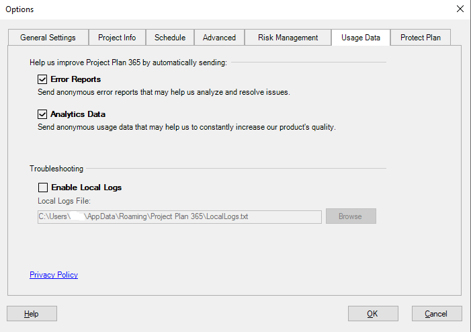Click the Options dialog title bar
Viewport: 471px width, 332px height.
[202, 9]
